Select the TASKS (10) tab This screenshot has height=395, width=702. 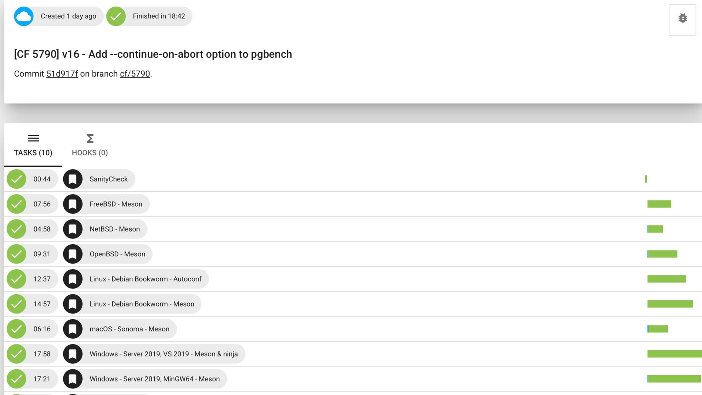pos(33,153)
